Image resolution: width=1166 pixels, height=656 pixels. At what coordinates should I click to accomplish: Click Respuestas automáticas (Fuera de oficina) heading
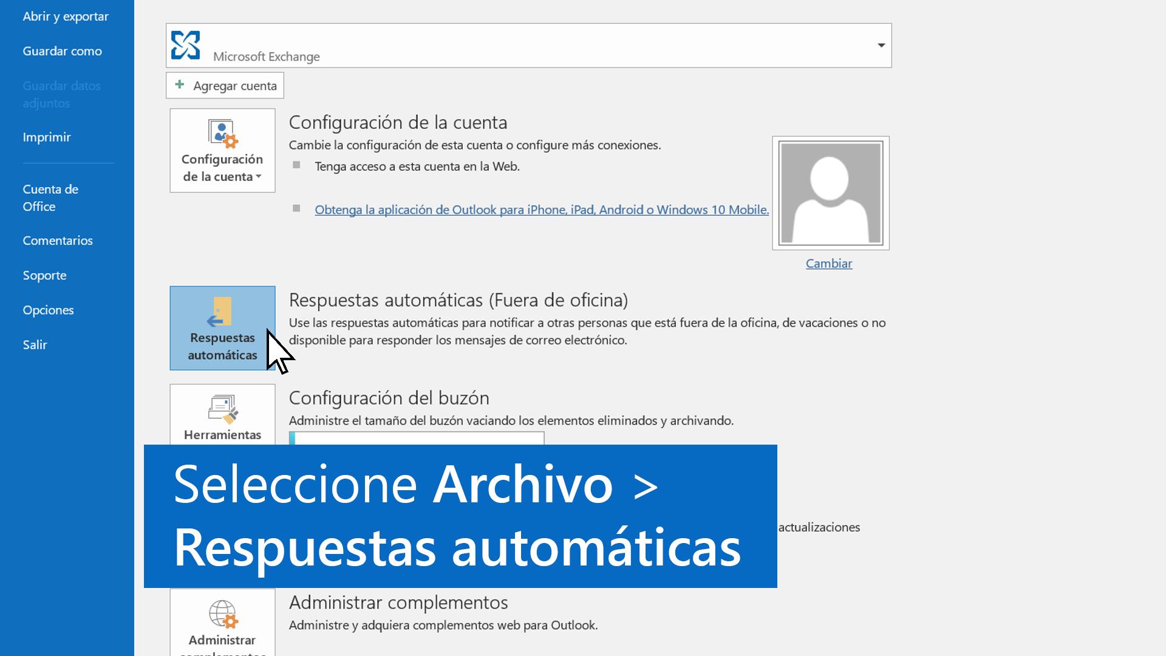[459, 300]
